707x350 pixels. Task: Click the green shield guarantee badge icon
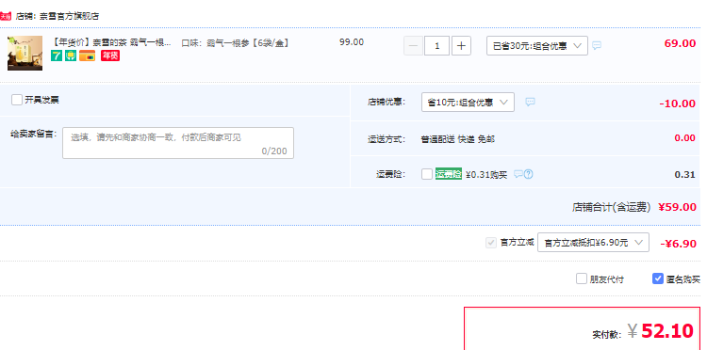(71, 56)
